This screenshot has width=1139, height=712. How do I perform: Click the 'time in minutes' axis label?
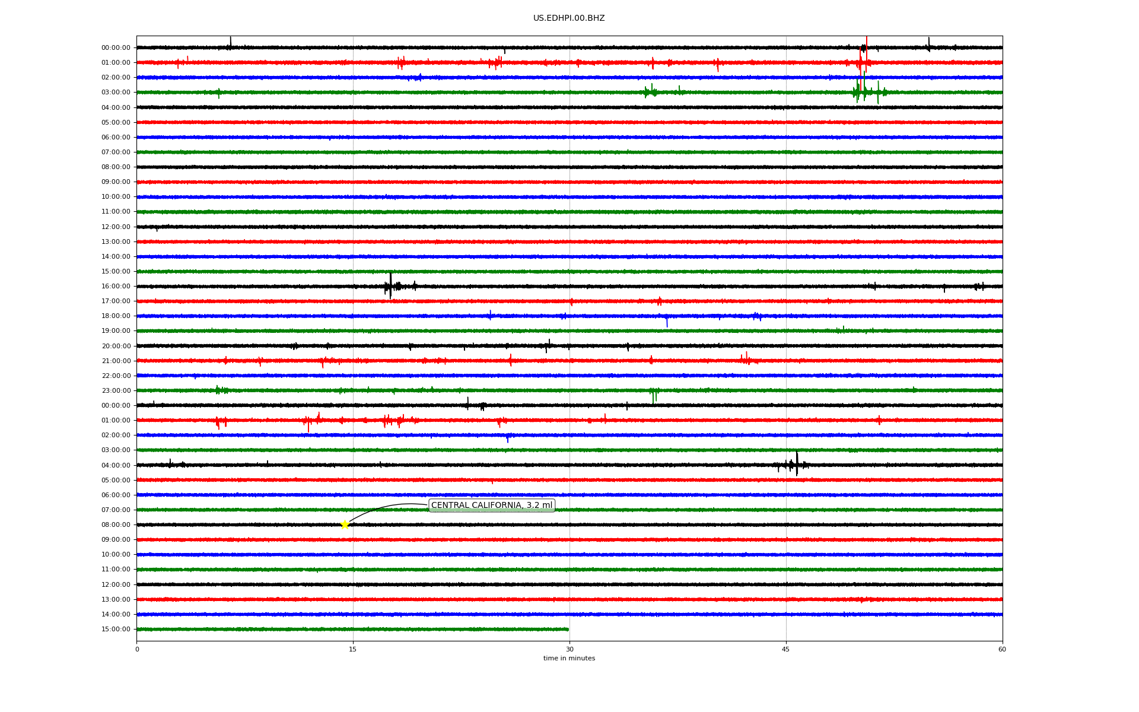click(568, 659)
